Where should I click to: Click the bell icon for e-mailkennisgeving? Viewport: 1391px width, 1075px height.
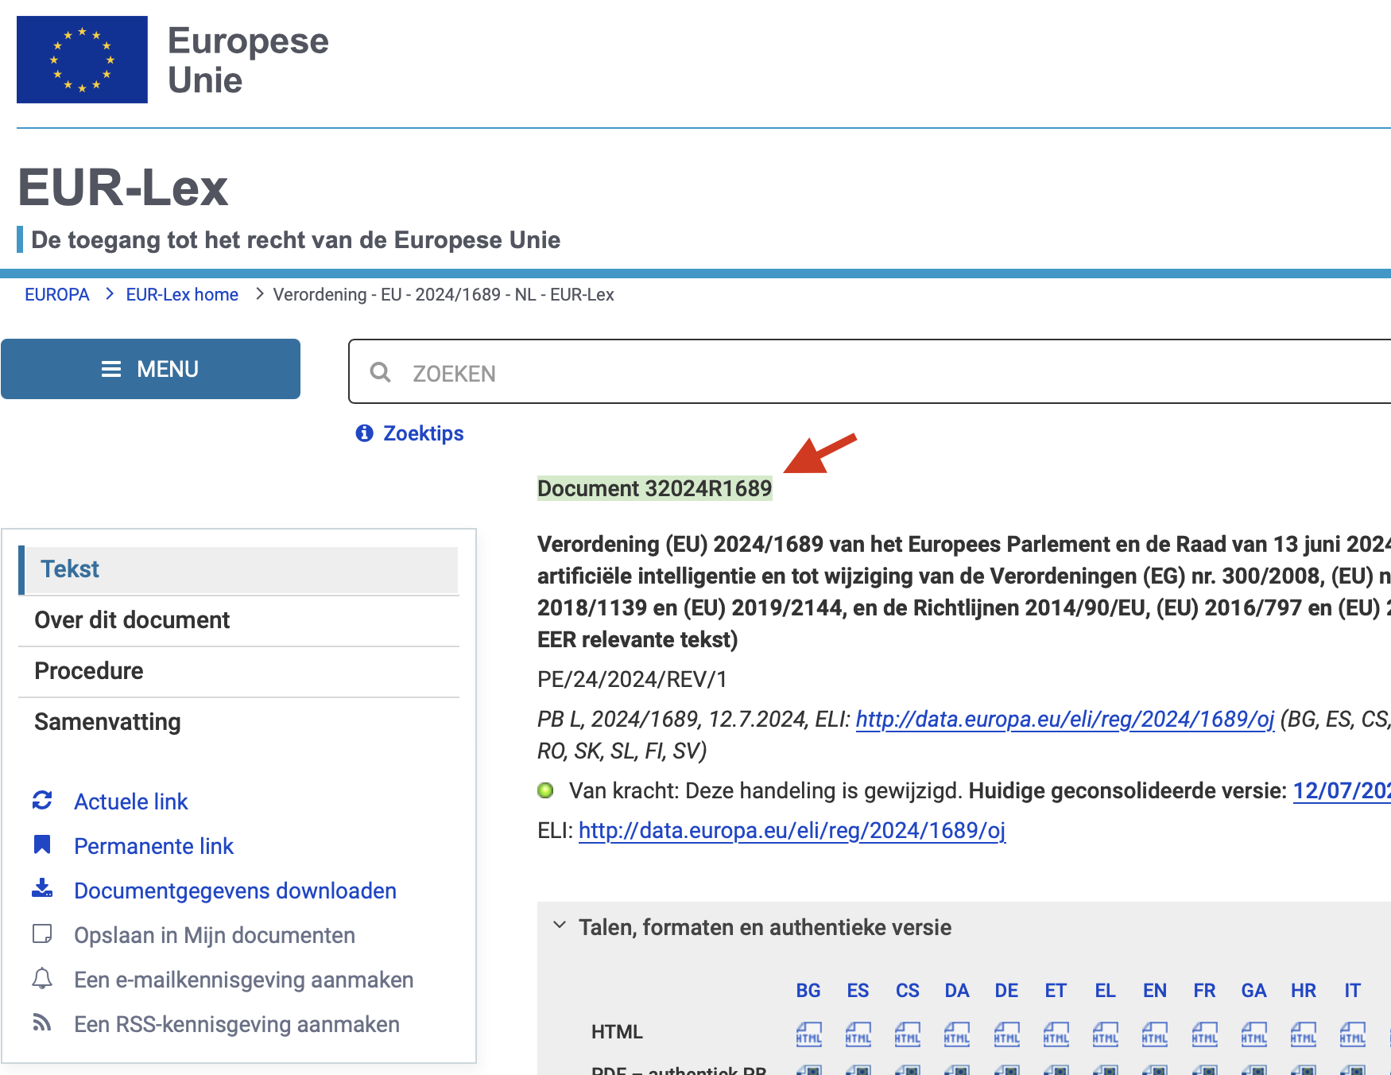point(42,979)
